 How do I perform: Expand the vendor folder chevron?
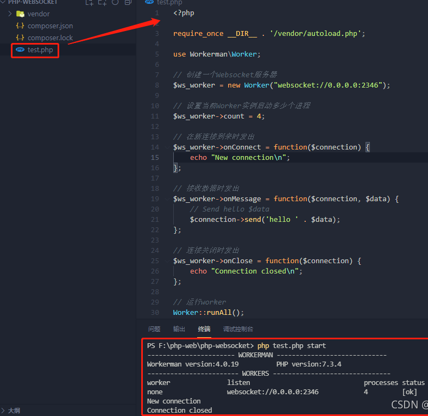(x=10, y=14)
